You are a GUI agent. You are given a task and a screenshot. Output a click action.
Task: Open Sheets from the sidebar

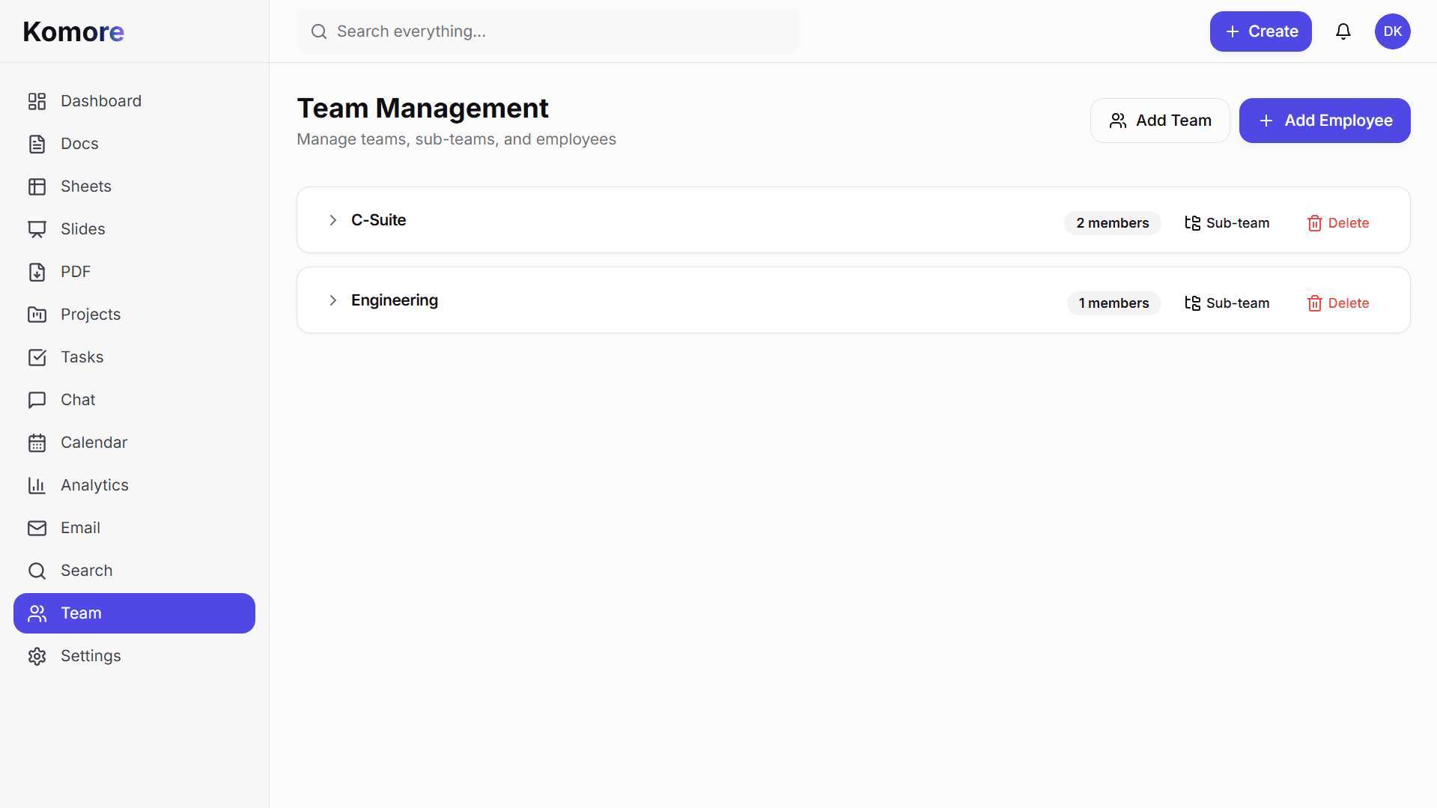click(x=85, y=186)
